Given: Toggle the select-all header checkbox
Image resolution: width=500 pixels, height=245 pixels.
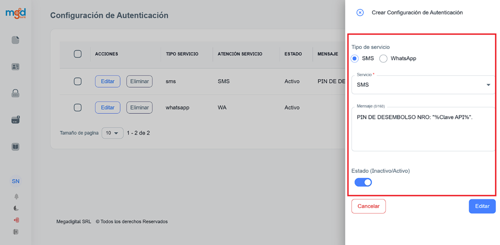Looking at the screenshot, I should click(x=78, y=54).
